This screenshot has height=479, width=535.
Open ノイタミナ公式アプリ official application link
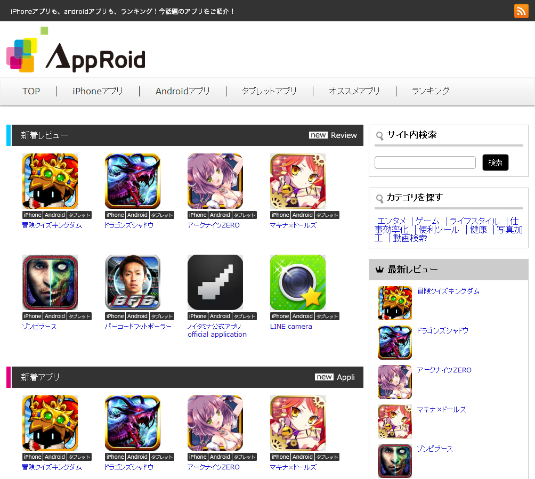pyautogui.click(x=217, y=330)
